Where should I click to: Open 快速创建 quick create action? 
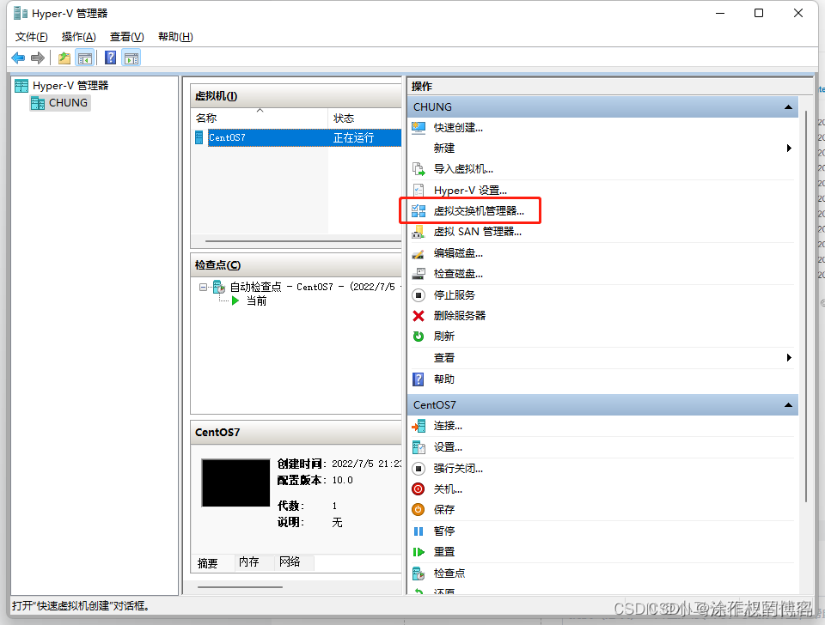pyautogui.click(x=458, y=128)
